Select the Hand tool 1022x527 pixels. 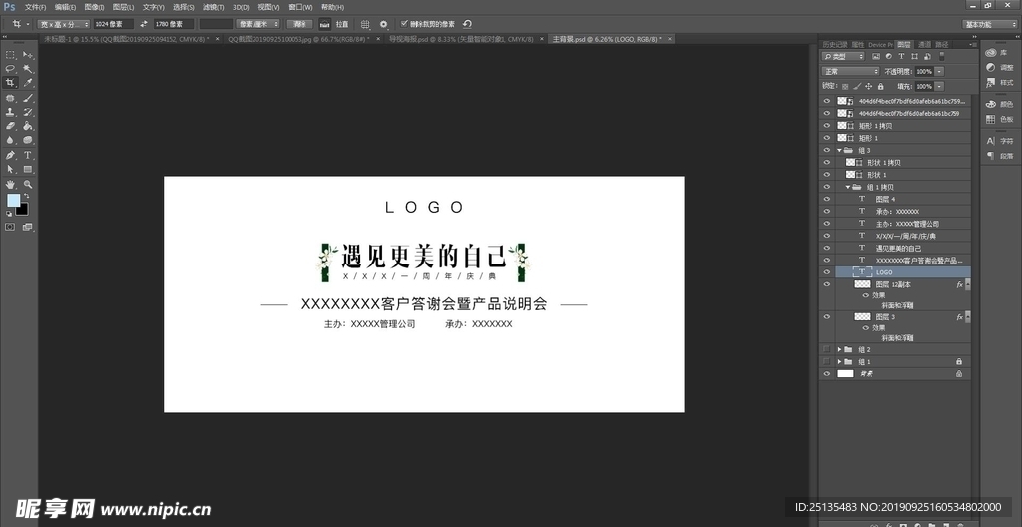click(x=10, y=185)
